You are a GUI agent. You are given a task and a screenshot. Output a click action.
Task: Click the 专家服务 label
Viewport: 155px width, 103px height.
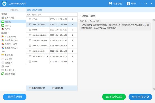[118, 4]
